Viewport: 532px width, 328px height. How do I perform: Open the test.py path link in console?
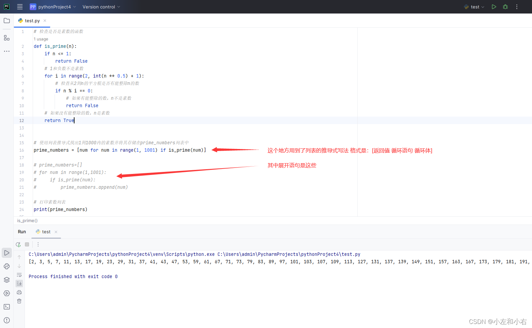pyautogui.click(x=289, y=255)
